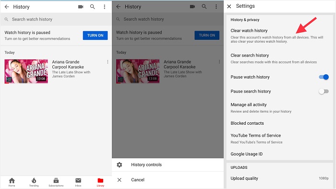The image size is (336, 189).
Task: Tap Search watch history field in left screen
Action: tap(56, 19)
